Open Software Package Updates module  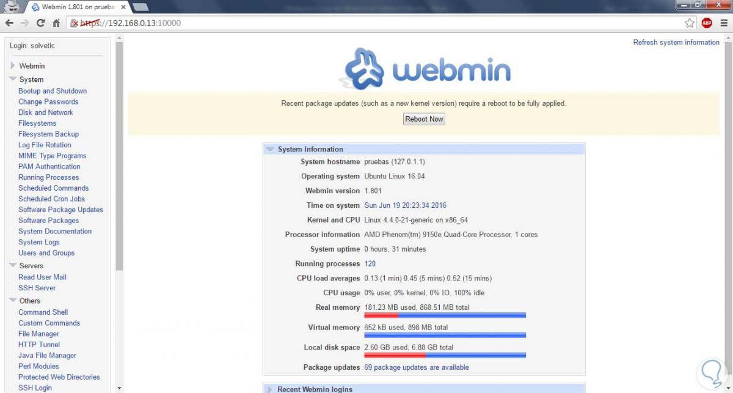click(x=60, y=210)
